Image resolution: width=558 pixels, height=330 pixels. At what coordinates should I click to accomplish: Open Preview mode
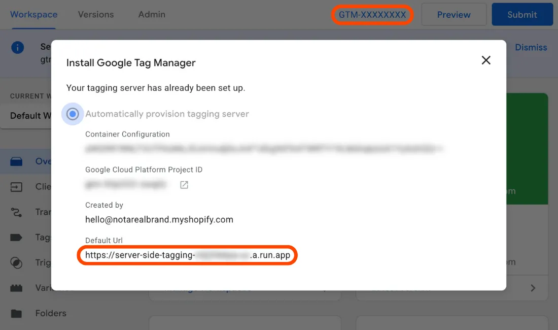(x=454, y=14)
